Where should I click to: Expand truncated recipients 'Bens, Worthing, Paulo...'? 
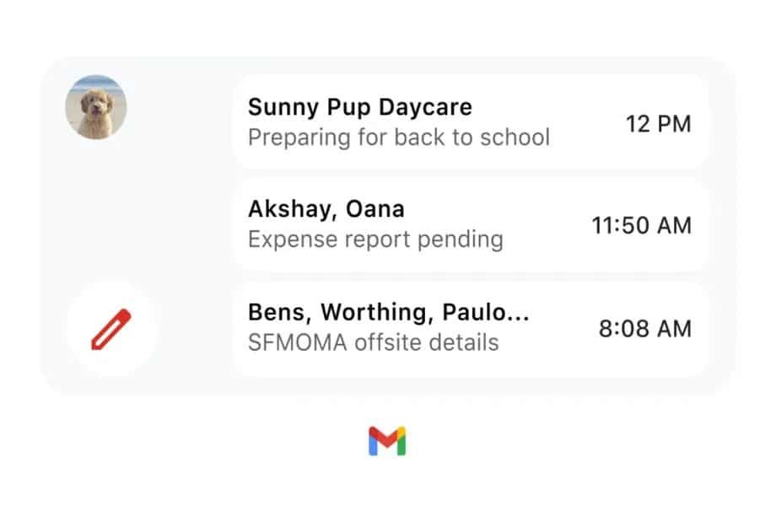pyautogui.click(x=388, y=311)
